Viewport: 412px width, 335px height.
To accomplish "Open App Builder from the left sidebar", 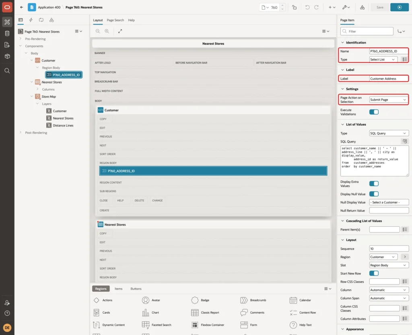I will click(x=7, y=22).
